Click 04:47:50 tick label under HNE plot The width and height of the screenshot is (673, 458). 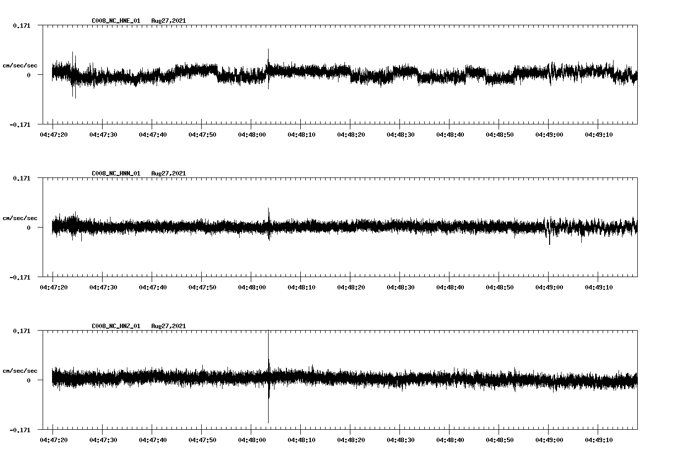(x=203, y=135)
